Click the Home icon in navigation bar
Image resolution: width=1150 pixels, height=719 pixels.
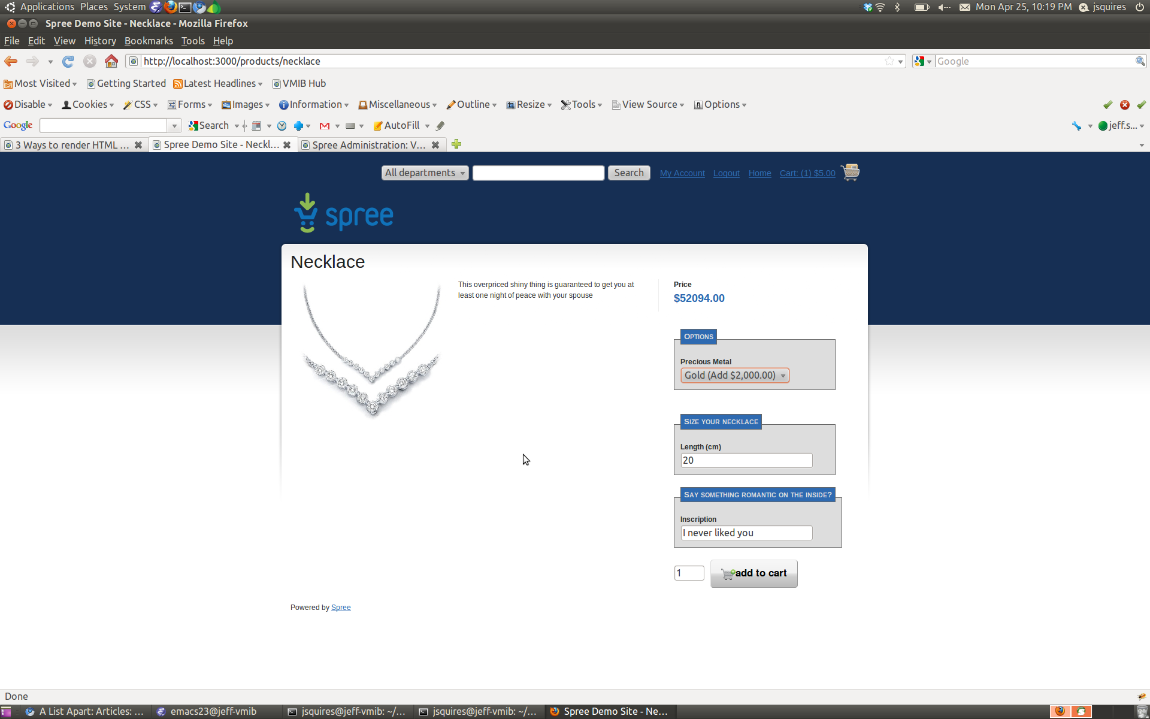(x=111, y=61)
